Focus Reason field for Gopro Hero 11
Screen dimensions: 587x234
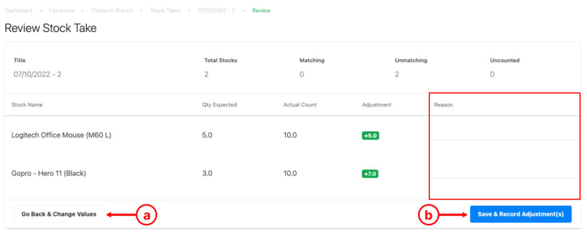pos(503,172)
